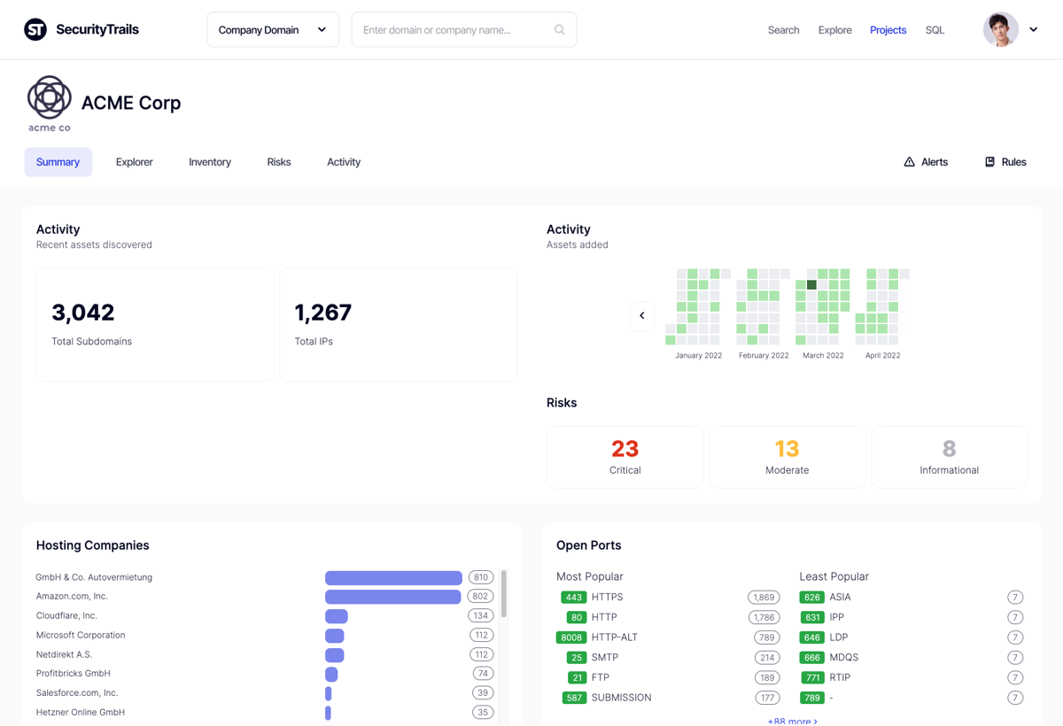Open Rules
The width and height of the screenshot is (1063, 726).
[x=1005, y=162]
